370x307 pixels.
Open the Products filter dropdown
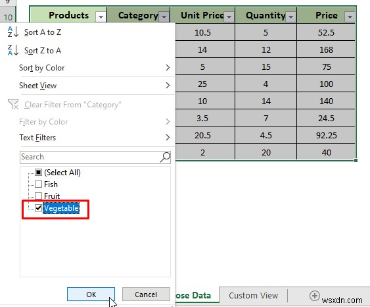(101, 16)
